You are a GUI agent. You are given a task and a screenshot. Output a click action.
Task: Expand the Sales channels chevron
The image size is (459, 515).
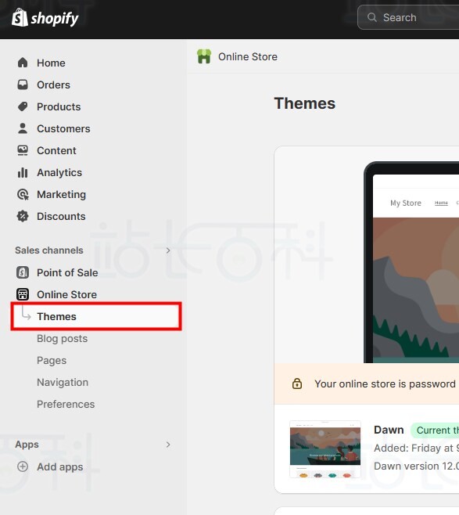pyautogui.click(x=168, y=250)
